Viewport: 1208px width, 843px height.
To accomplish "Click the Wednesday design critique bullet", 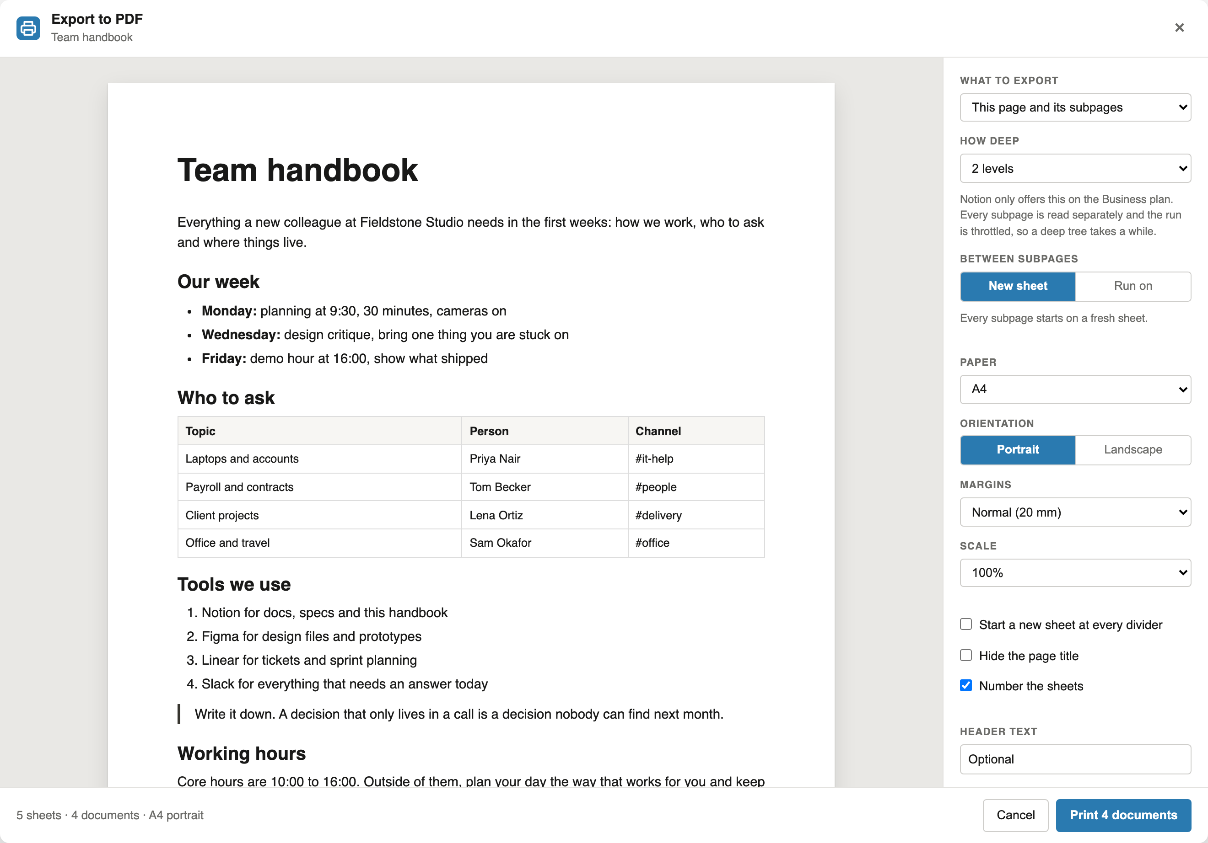I will (x=385, y=335).
